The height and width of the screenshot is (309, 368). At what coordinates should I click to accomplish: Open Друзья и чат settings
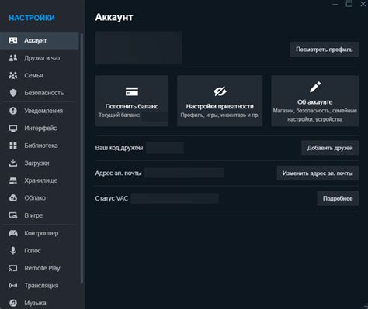[x=40, y=58]
